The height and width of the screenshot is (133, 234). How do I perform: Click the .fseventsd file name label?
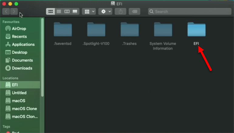click(x=63, y=44)
